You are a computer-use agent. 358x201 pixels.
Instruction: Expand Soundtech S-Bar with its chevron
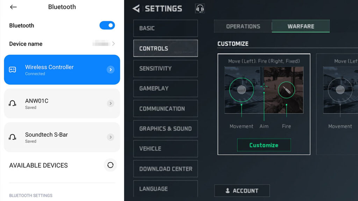pyautogui.click(x=111, y=137)
